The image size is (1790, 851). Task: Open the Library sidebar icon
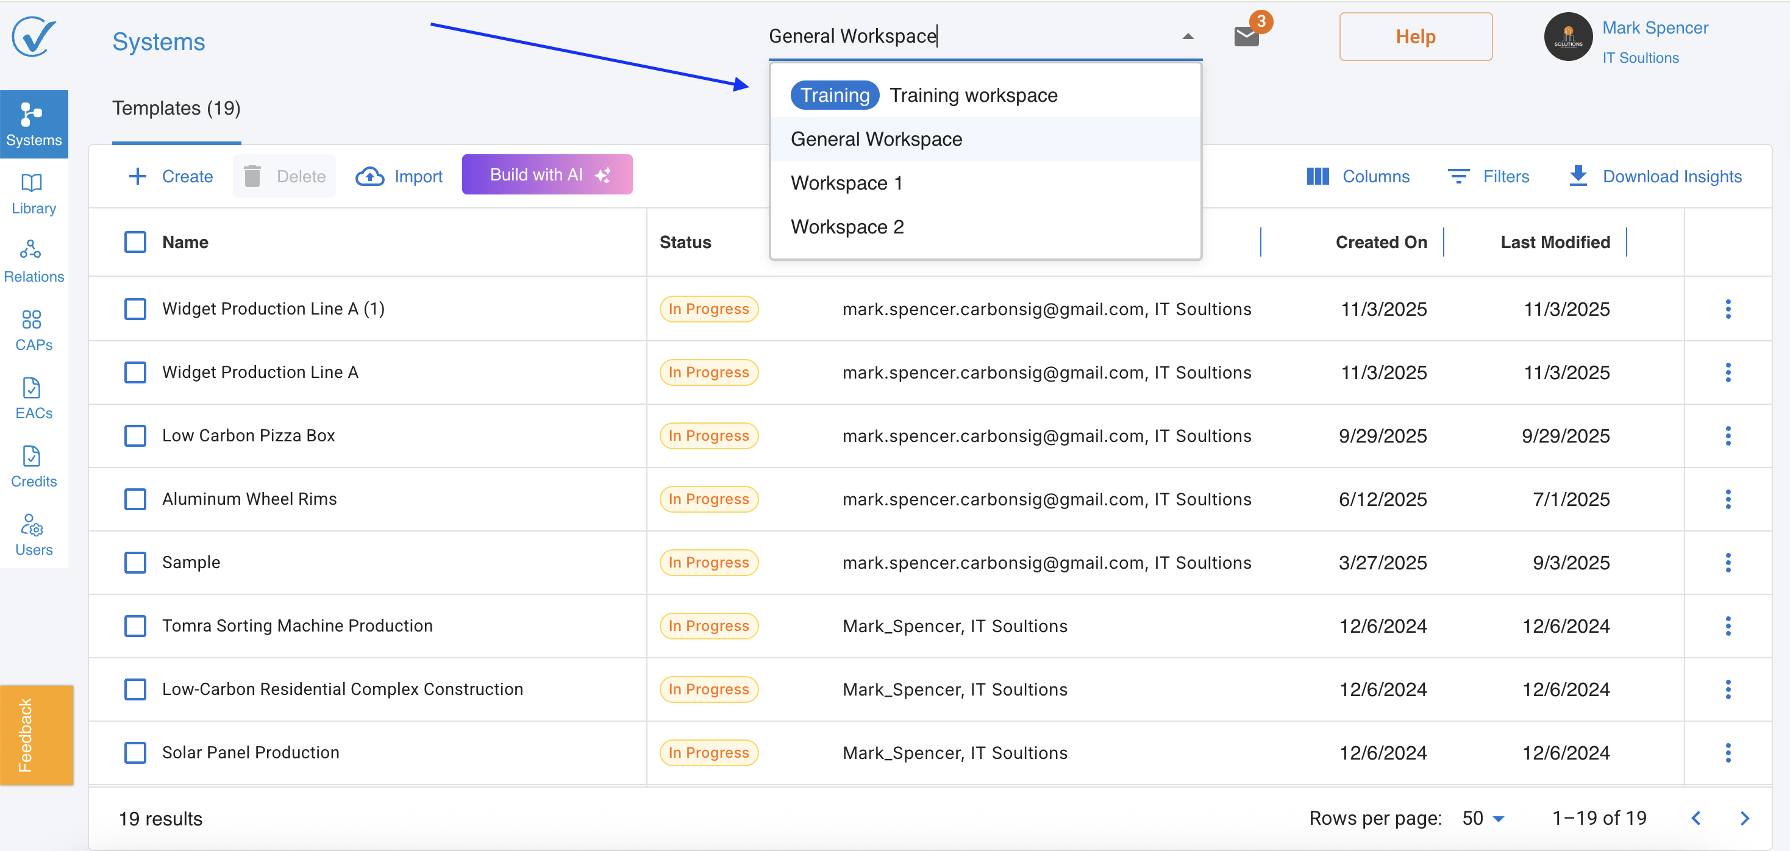click(x=33, y=193)
